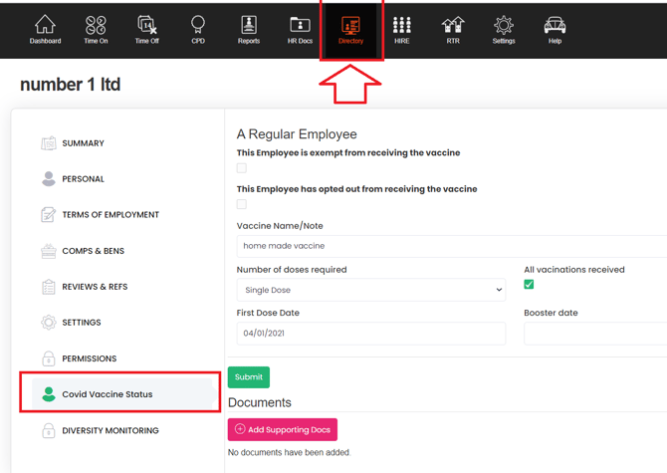
Task: Open Diversity Monitoring sidebar item
Action: pyautogui.click(x=110, y=431)
